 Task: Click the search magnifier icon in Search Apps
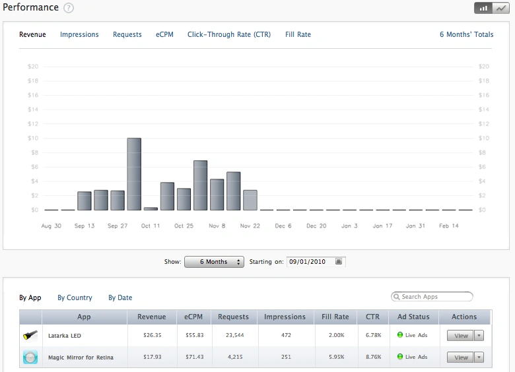point(396,297)
